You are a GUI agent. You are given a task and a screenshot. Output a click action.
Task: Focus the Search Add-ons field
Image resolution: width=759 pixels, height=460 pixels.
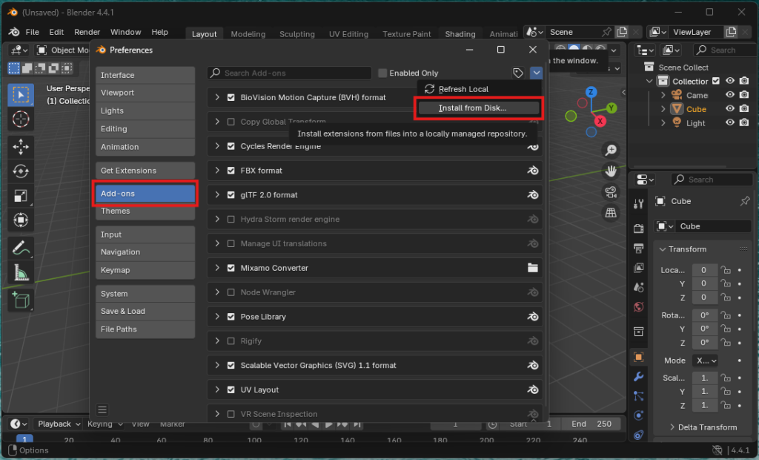pyautogui.click(x=290, y=73)
